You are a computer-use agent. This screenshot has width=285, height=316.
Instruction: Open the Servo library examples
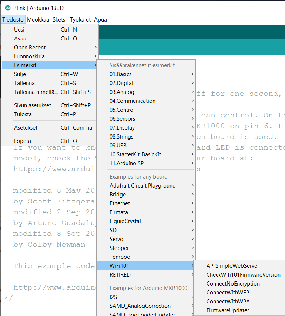[x=146, y=239]
